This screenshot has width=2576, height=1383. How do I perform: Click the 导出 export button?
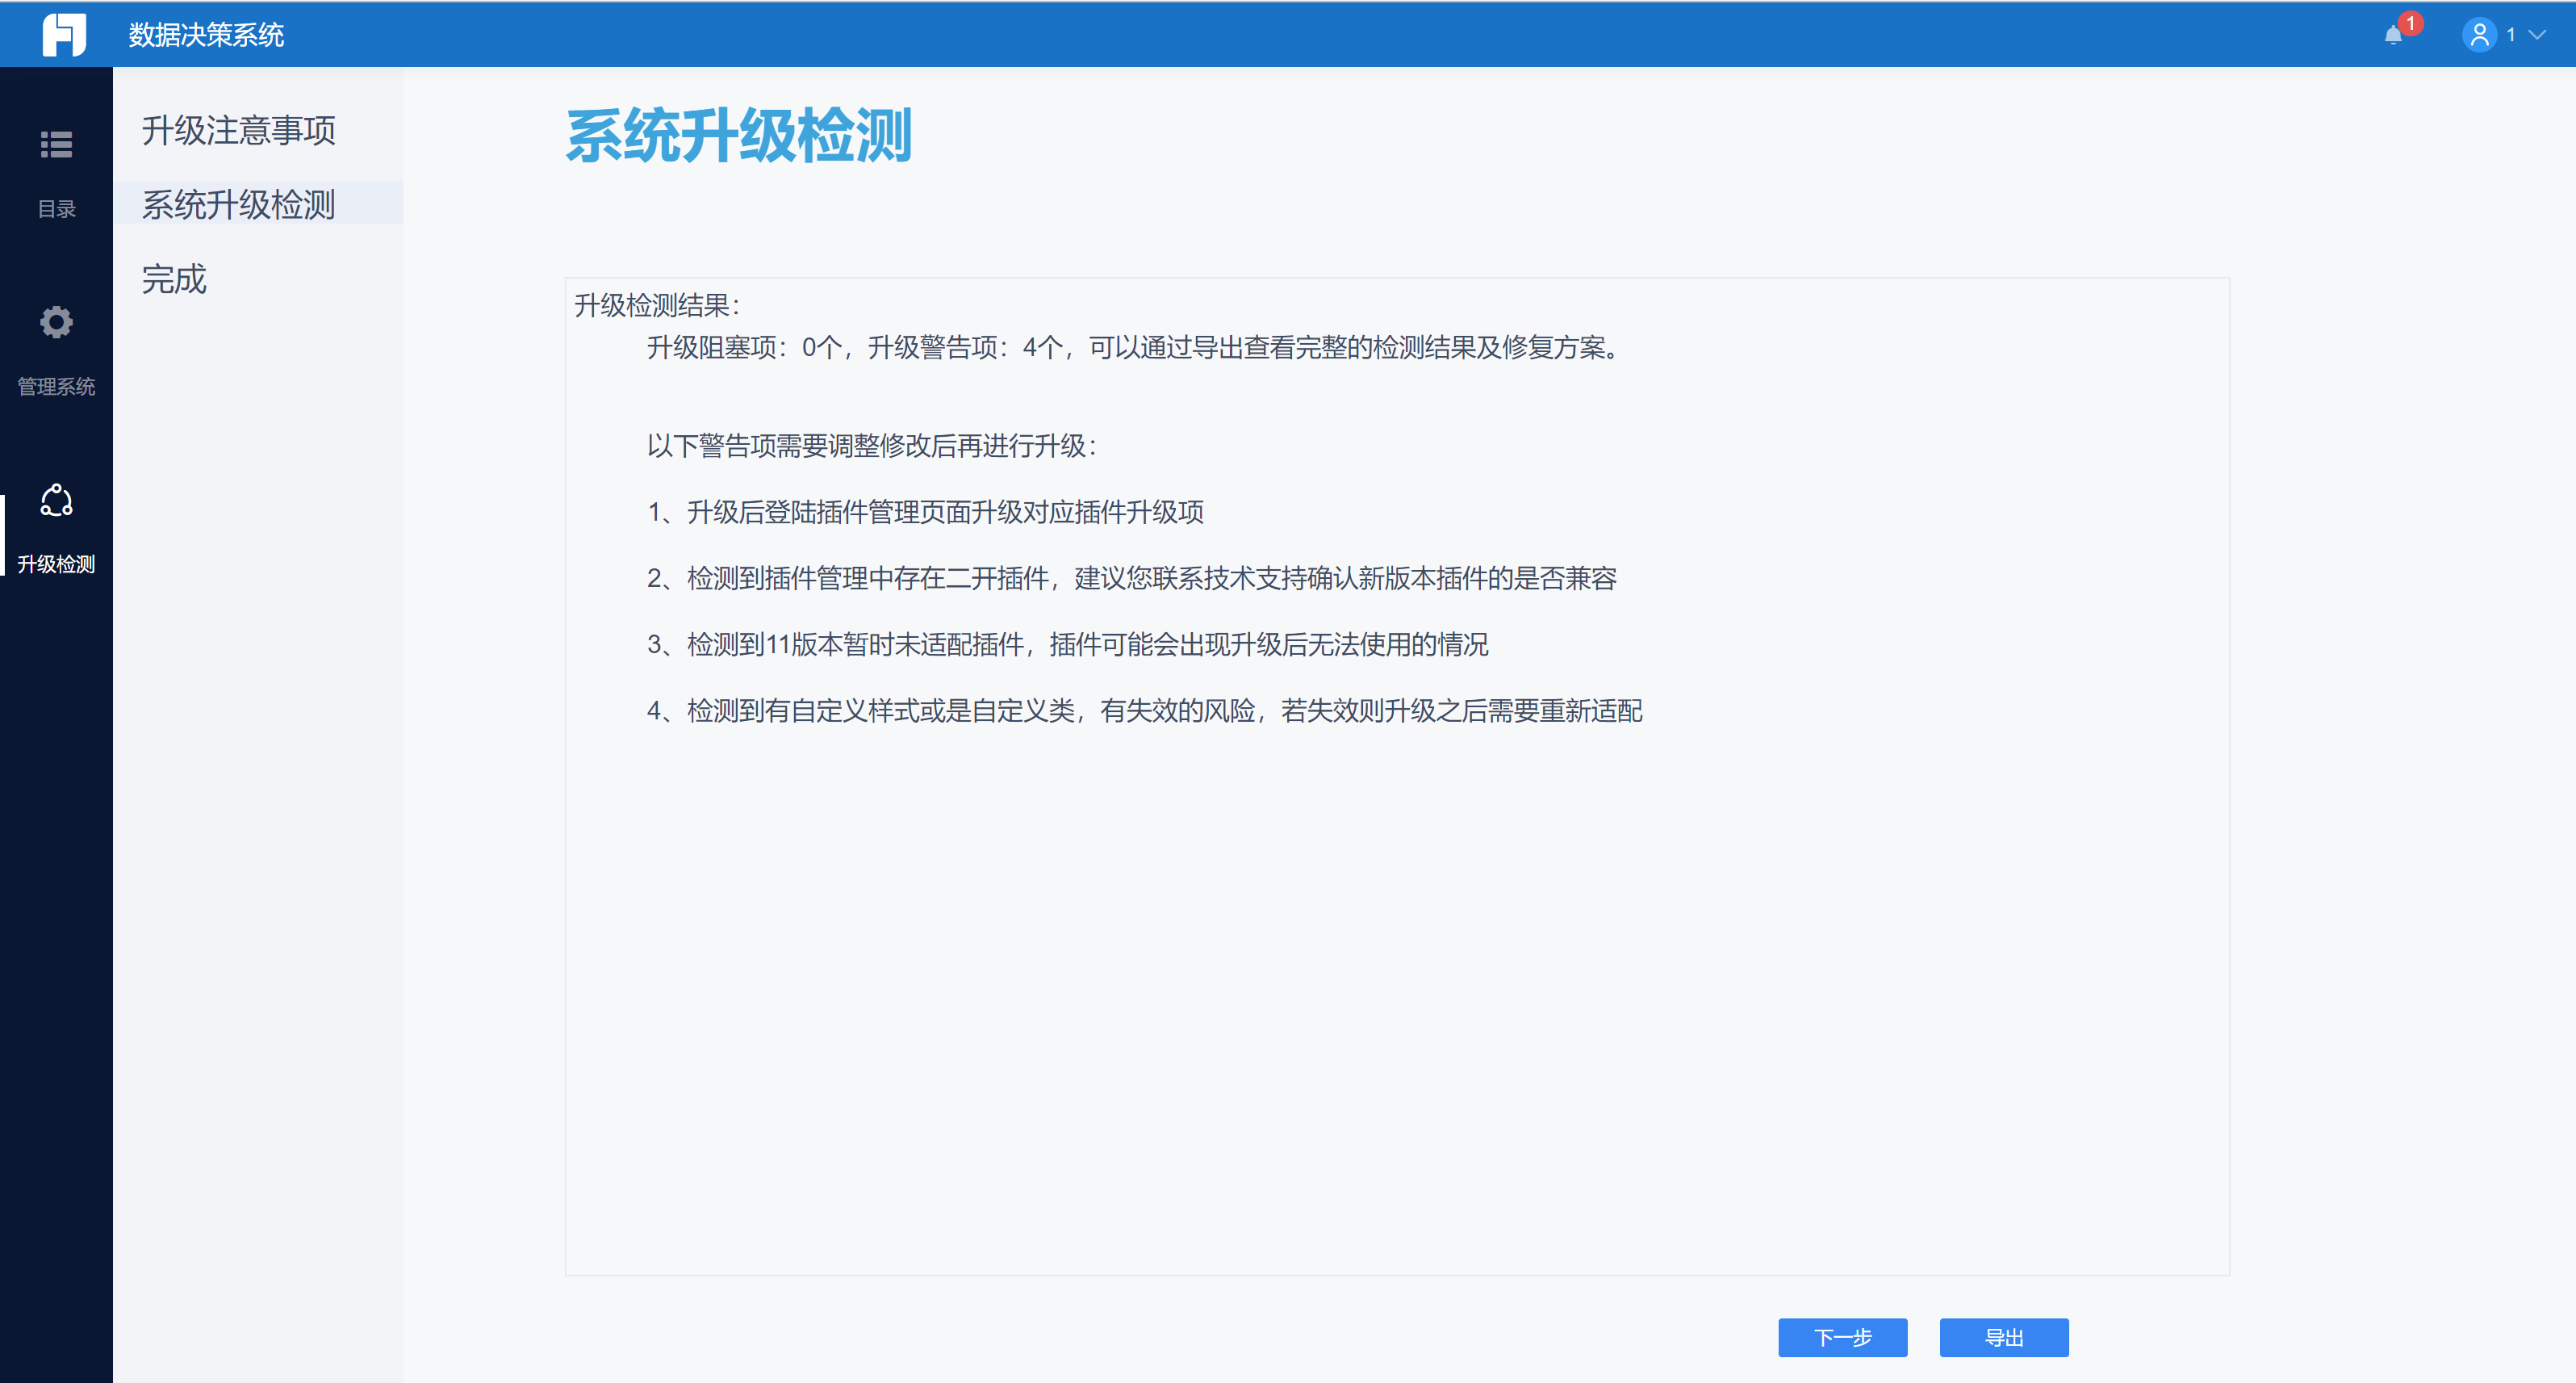(x=2003, y=1337)
